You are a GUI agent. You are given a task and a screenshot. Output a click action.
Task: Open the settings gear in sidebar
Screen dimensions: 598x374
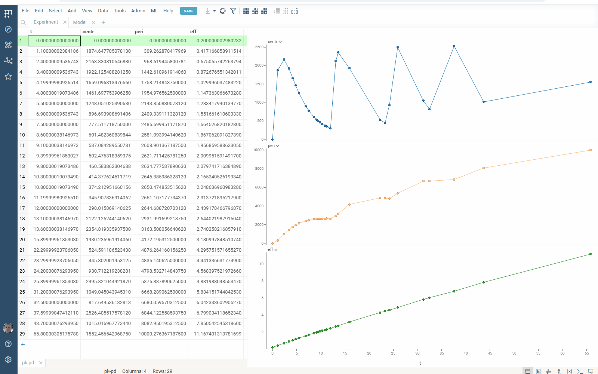point(8,359)
